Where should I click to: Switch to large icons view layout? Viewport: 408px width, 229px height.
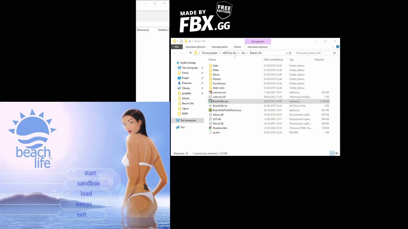[x=337, y=153]
